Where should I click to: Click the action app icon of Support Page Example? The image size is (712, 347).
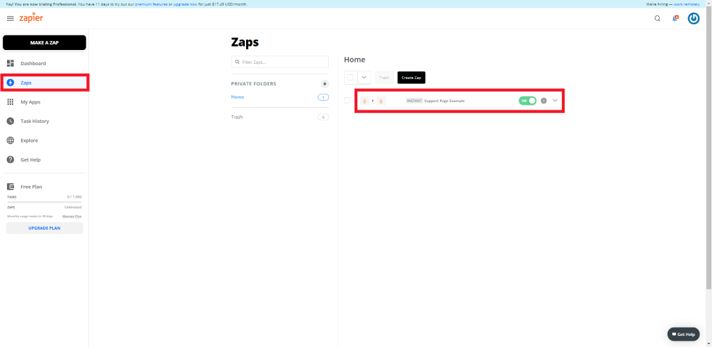381,101
